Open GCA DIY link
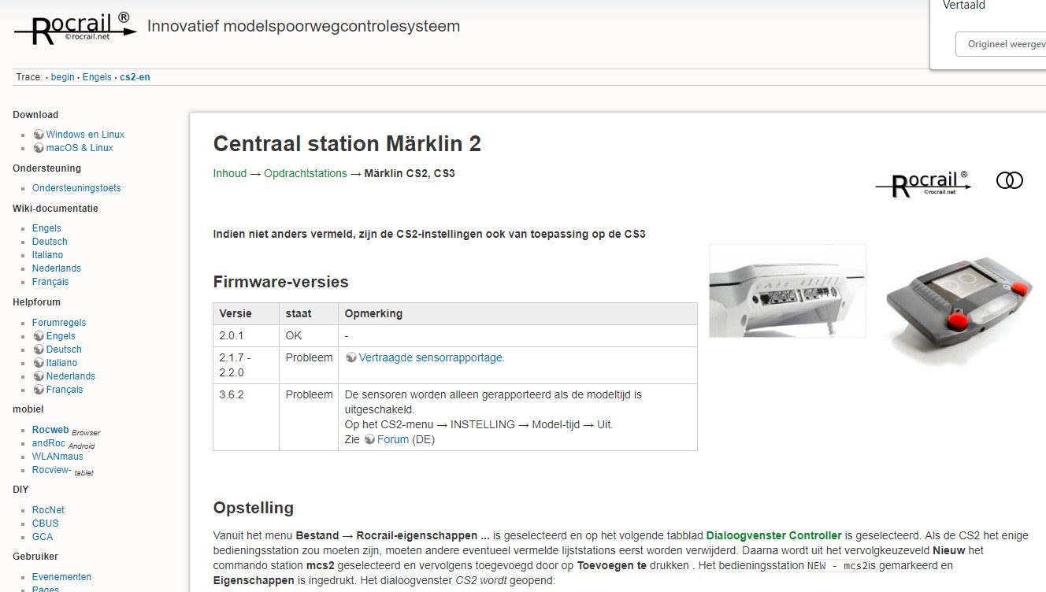The width and height of the screenshot is (1046, 592). (x=43, y=537)
